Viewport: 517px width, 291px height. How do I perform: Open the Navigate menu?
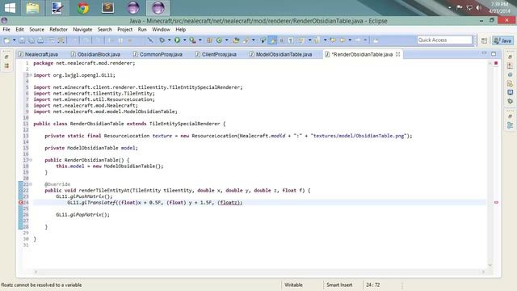(x=82, y=29)
